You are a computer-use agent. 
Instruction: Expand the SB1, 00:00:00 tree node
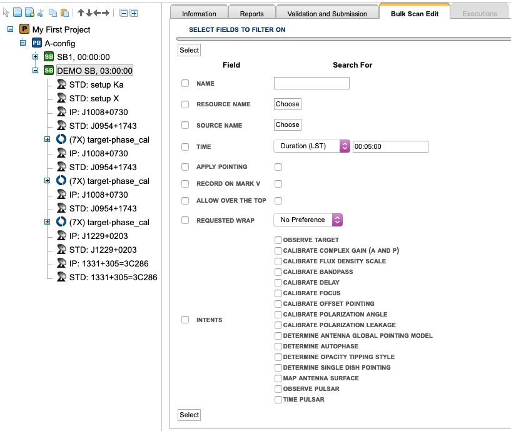click(x=36, y=57)
